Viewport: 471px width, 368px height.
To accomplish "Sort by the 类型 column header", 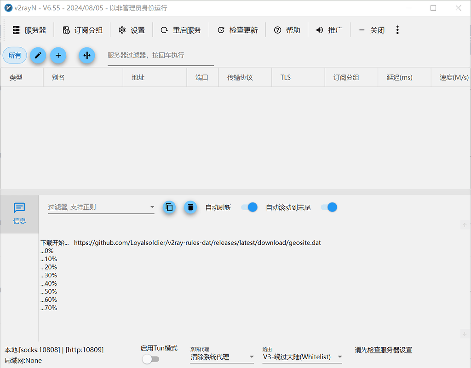I will [22, 77].
